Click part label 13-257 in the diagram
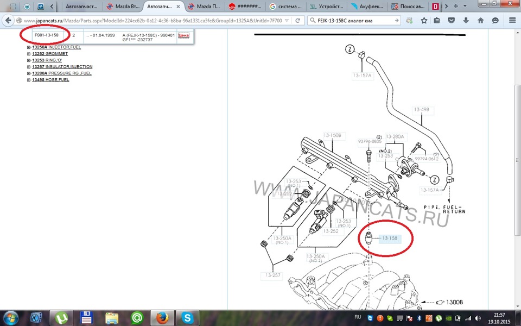The image size is (521, 326). click(x=273, y=275)
